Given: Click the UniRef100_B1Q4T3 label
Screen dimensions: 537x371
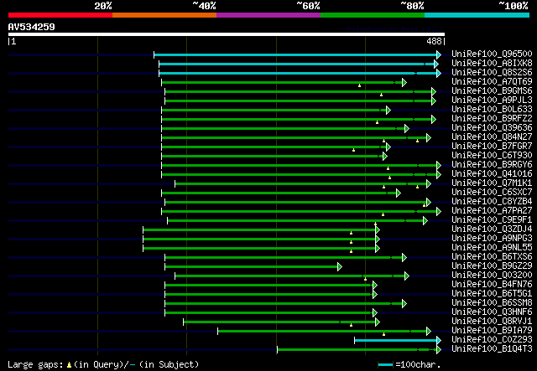Looking at the screenshot, I should pyautogui.click(x=492, y=349).
